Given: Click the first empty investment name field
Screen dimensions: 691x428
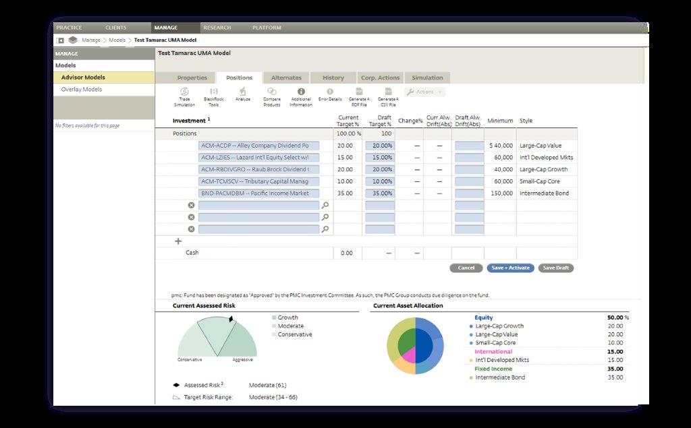Looking at the screenshot, I should point(258,205).
